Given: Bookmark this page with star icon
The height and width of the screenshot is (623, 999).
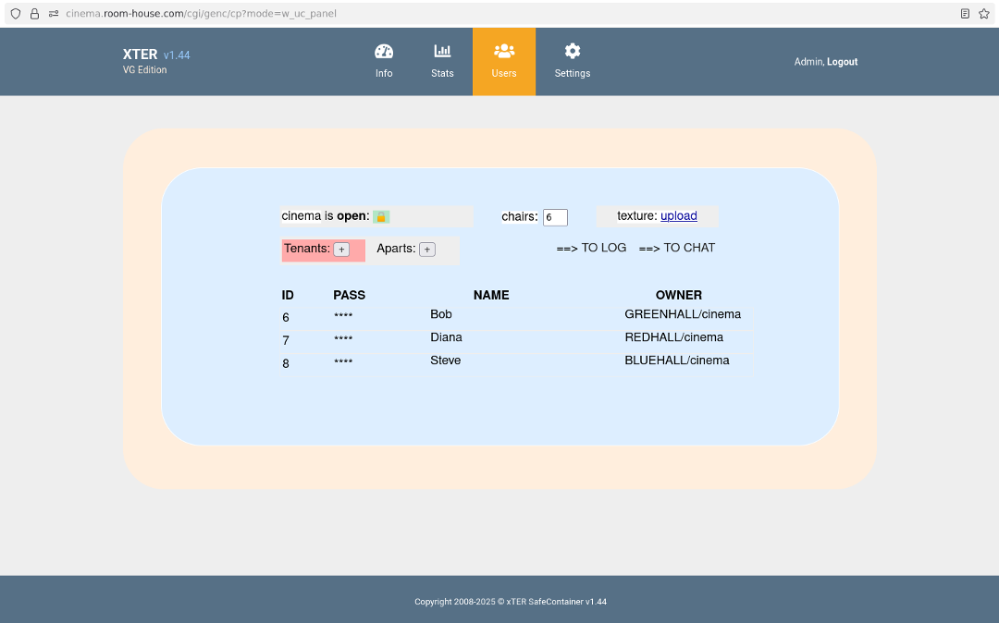Looking at the screenshot, I should (x=984, y=14).
